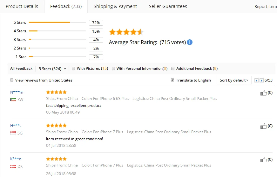Open the 5 Stars (524) dropdown
This screenshot has height=177, width=277.
tap(52, 69)
